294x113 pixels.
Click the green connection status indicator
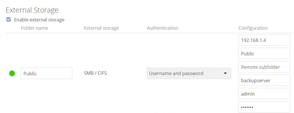click(12, 73)
